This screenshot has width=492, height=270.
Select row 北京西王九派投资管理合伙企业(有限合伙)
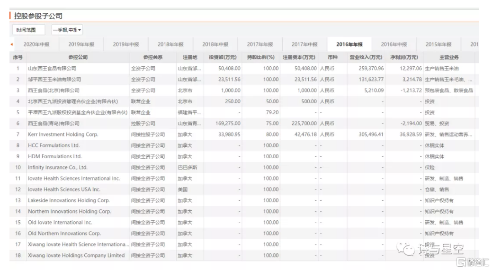244,101
